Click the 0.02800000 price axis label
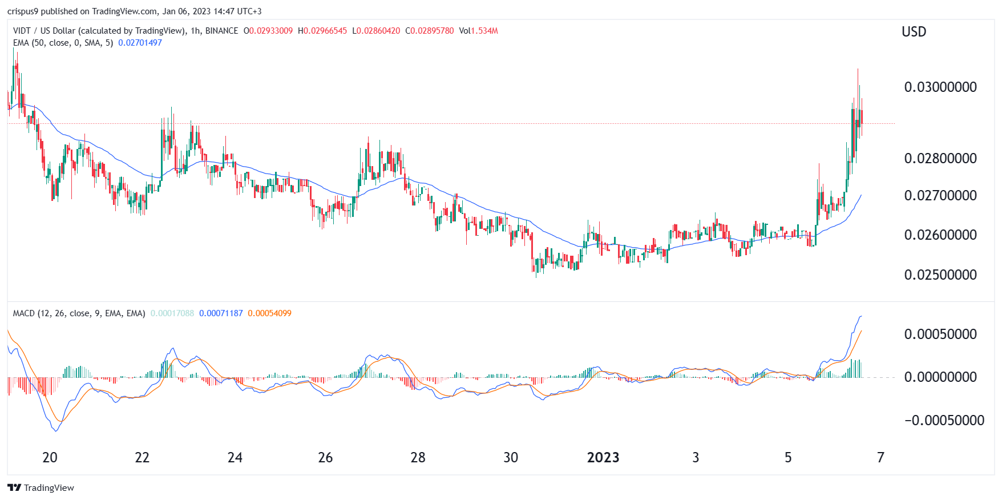Viewport: 1002px width, 500px height. coord(940,159)
